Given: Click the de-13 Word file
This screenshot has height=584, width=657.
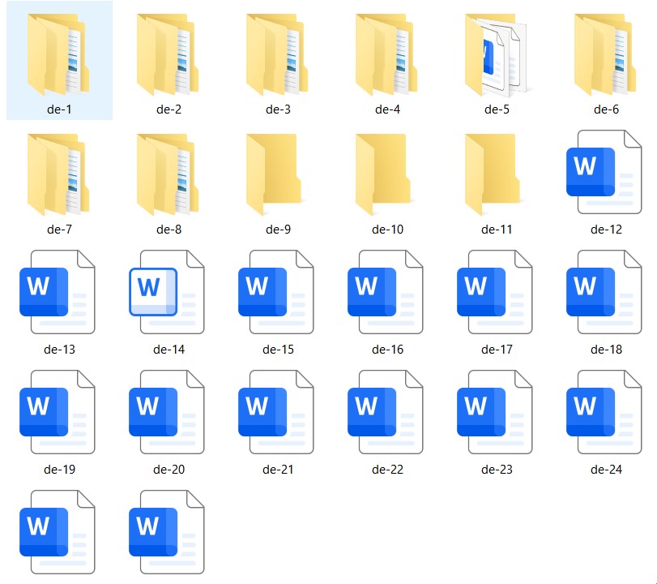Looking at the screenshot, I should click(x=58, y=292).
